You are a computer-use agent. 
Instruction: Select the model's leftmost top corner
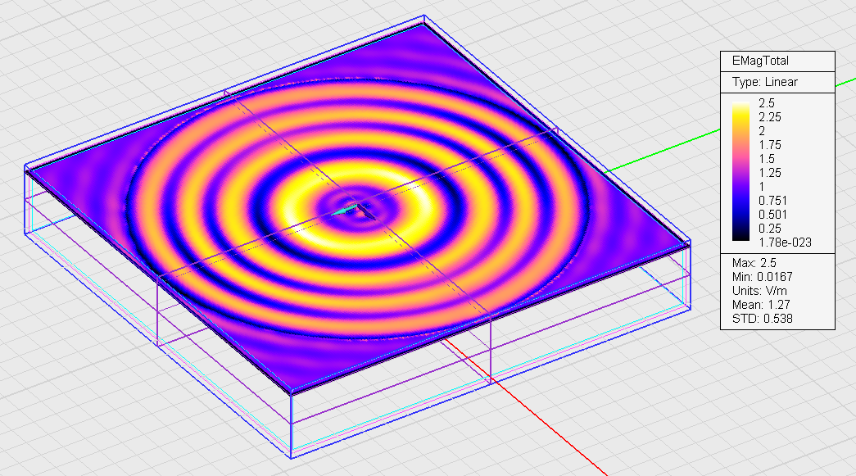coord(26,168)
